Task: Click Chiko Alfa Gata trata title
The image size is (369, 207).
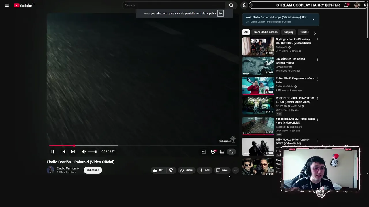Action: 295,80
